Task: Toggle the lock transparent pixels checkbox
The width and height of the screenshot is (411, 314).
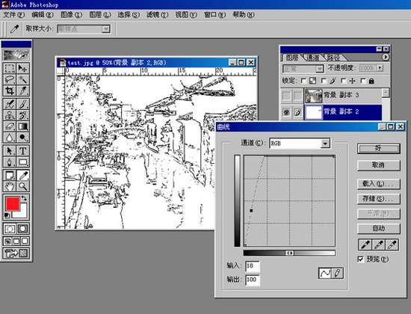Action: 303,81
